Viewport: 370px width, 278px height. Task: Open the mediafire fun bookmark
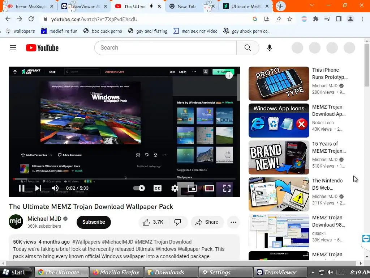pyautogui.click(x=59, y=31)
